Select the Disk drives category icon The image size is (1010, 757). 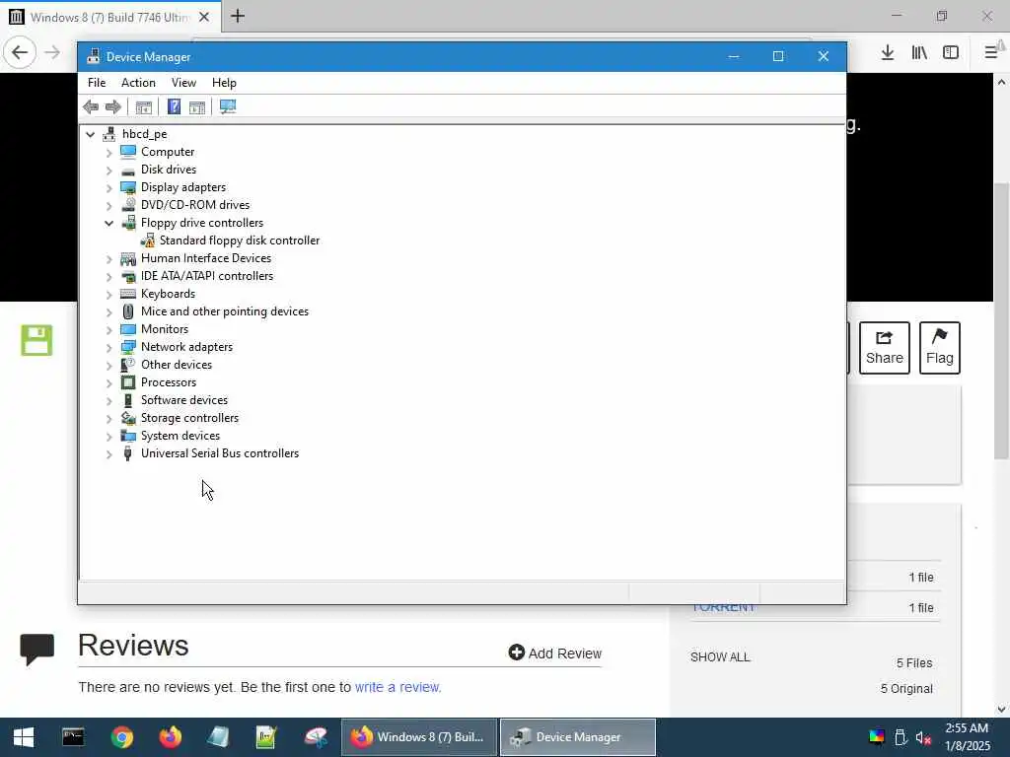click(x=128, y=170)
